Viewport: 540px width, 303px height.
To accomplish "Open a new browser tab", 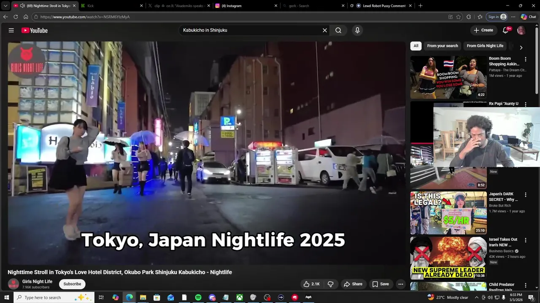I will 420,6.
